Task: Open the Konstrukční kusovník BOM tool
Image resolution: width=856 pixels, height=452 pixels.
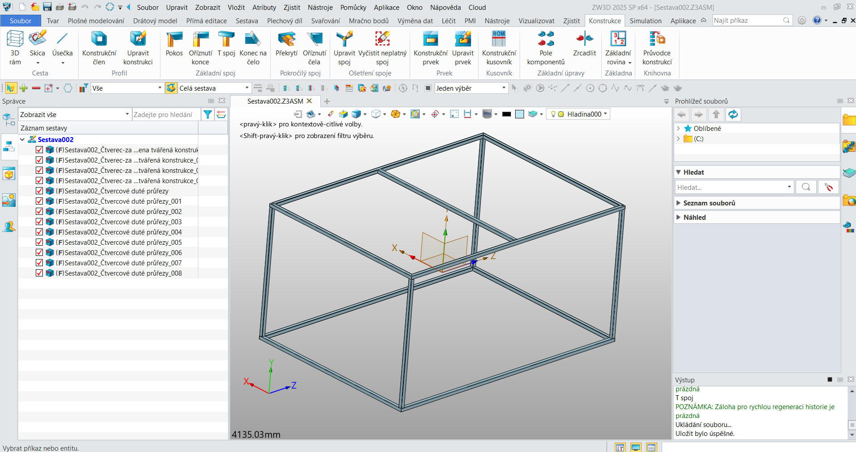Action: [x=499, y=48]
